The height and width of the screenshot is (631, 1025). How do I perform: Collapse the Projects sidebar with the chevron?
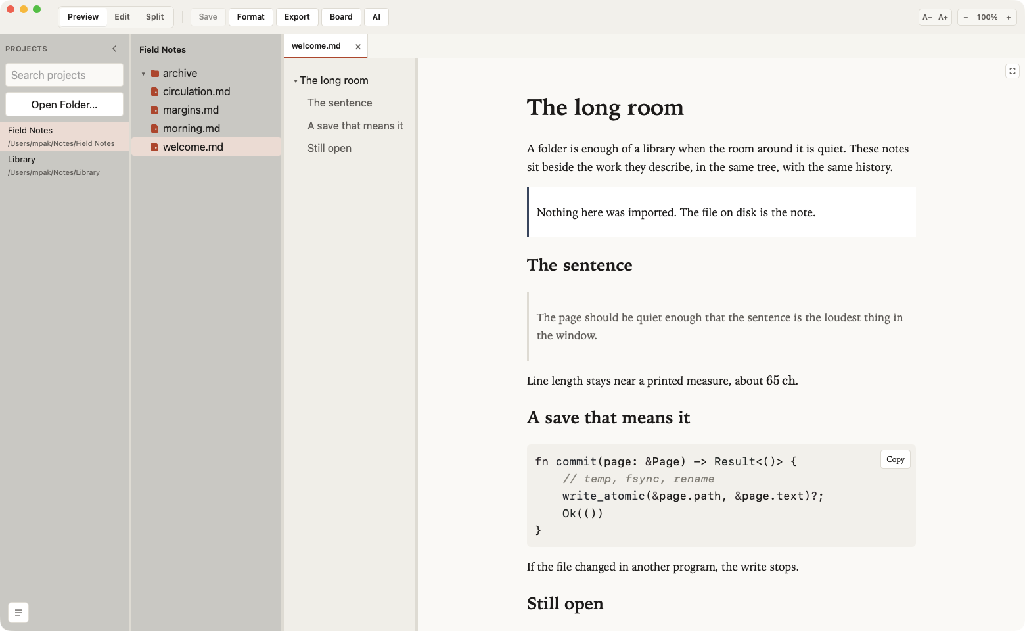[x=114, y=49]
